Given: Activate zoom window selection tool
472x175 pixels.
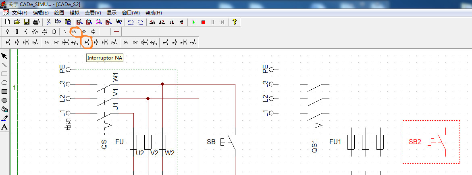Looking at the screenshot, I should (x=99, y=22).
